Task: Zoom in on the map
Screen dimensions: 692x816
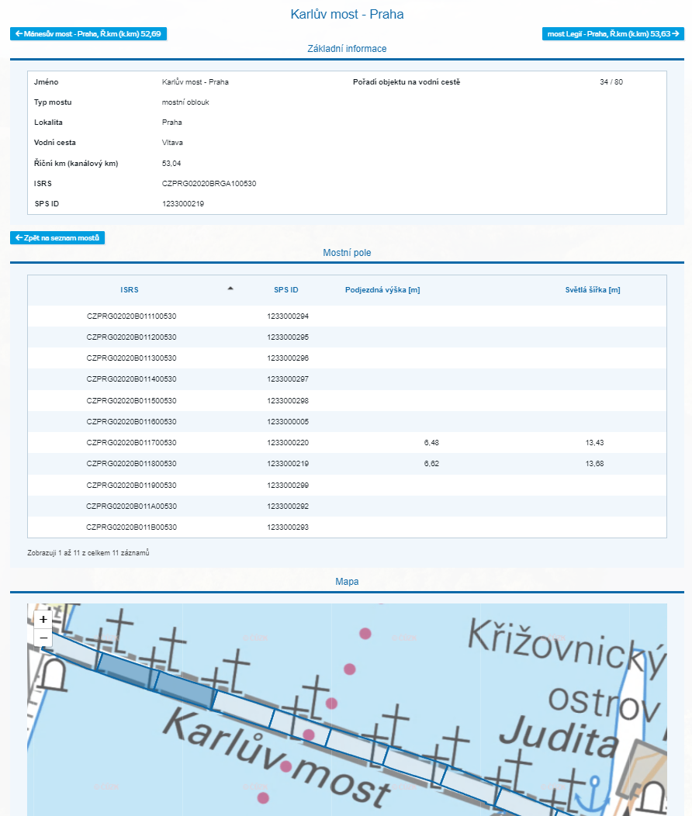Action: click(x=43, y=620)
